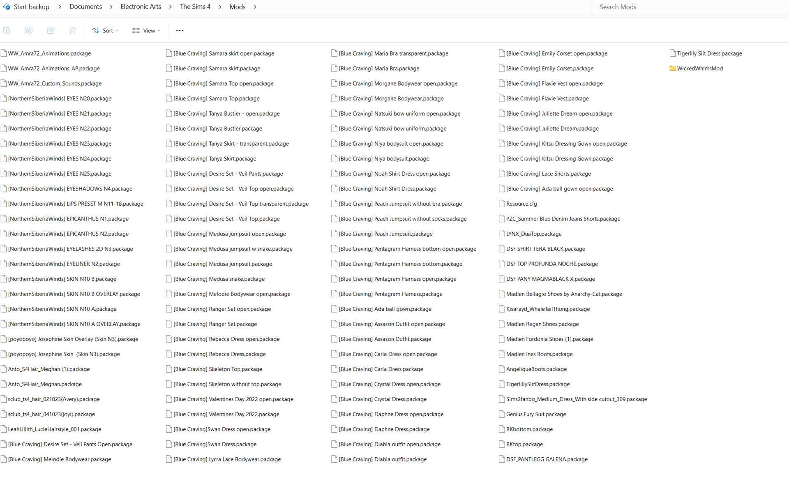Select [Blue Craving] Natsuki bow uniform.package

point(389,128)
